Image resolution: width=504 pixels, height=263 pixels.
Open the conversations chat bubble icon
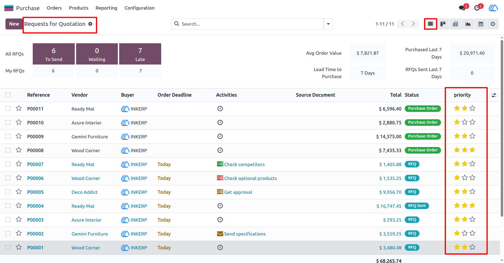(x=462, y=8)
